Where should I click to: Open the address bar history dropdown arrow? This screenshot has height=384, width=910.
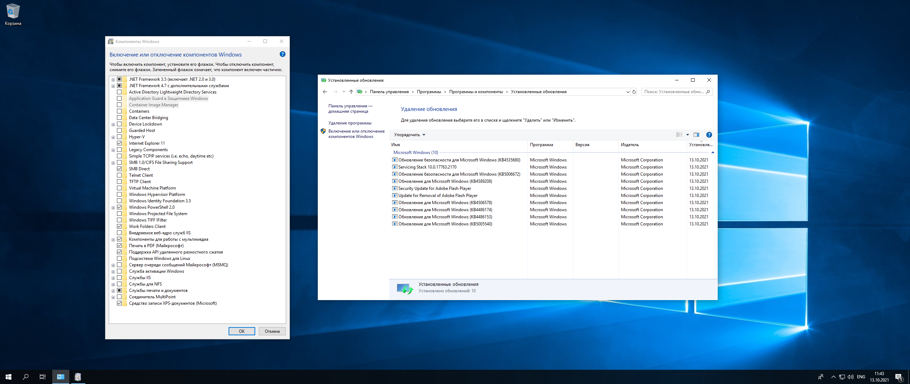click(628, 92)
